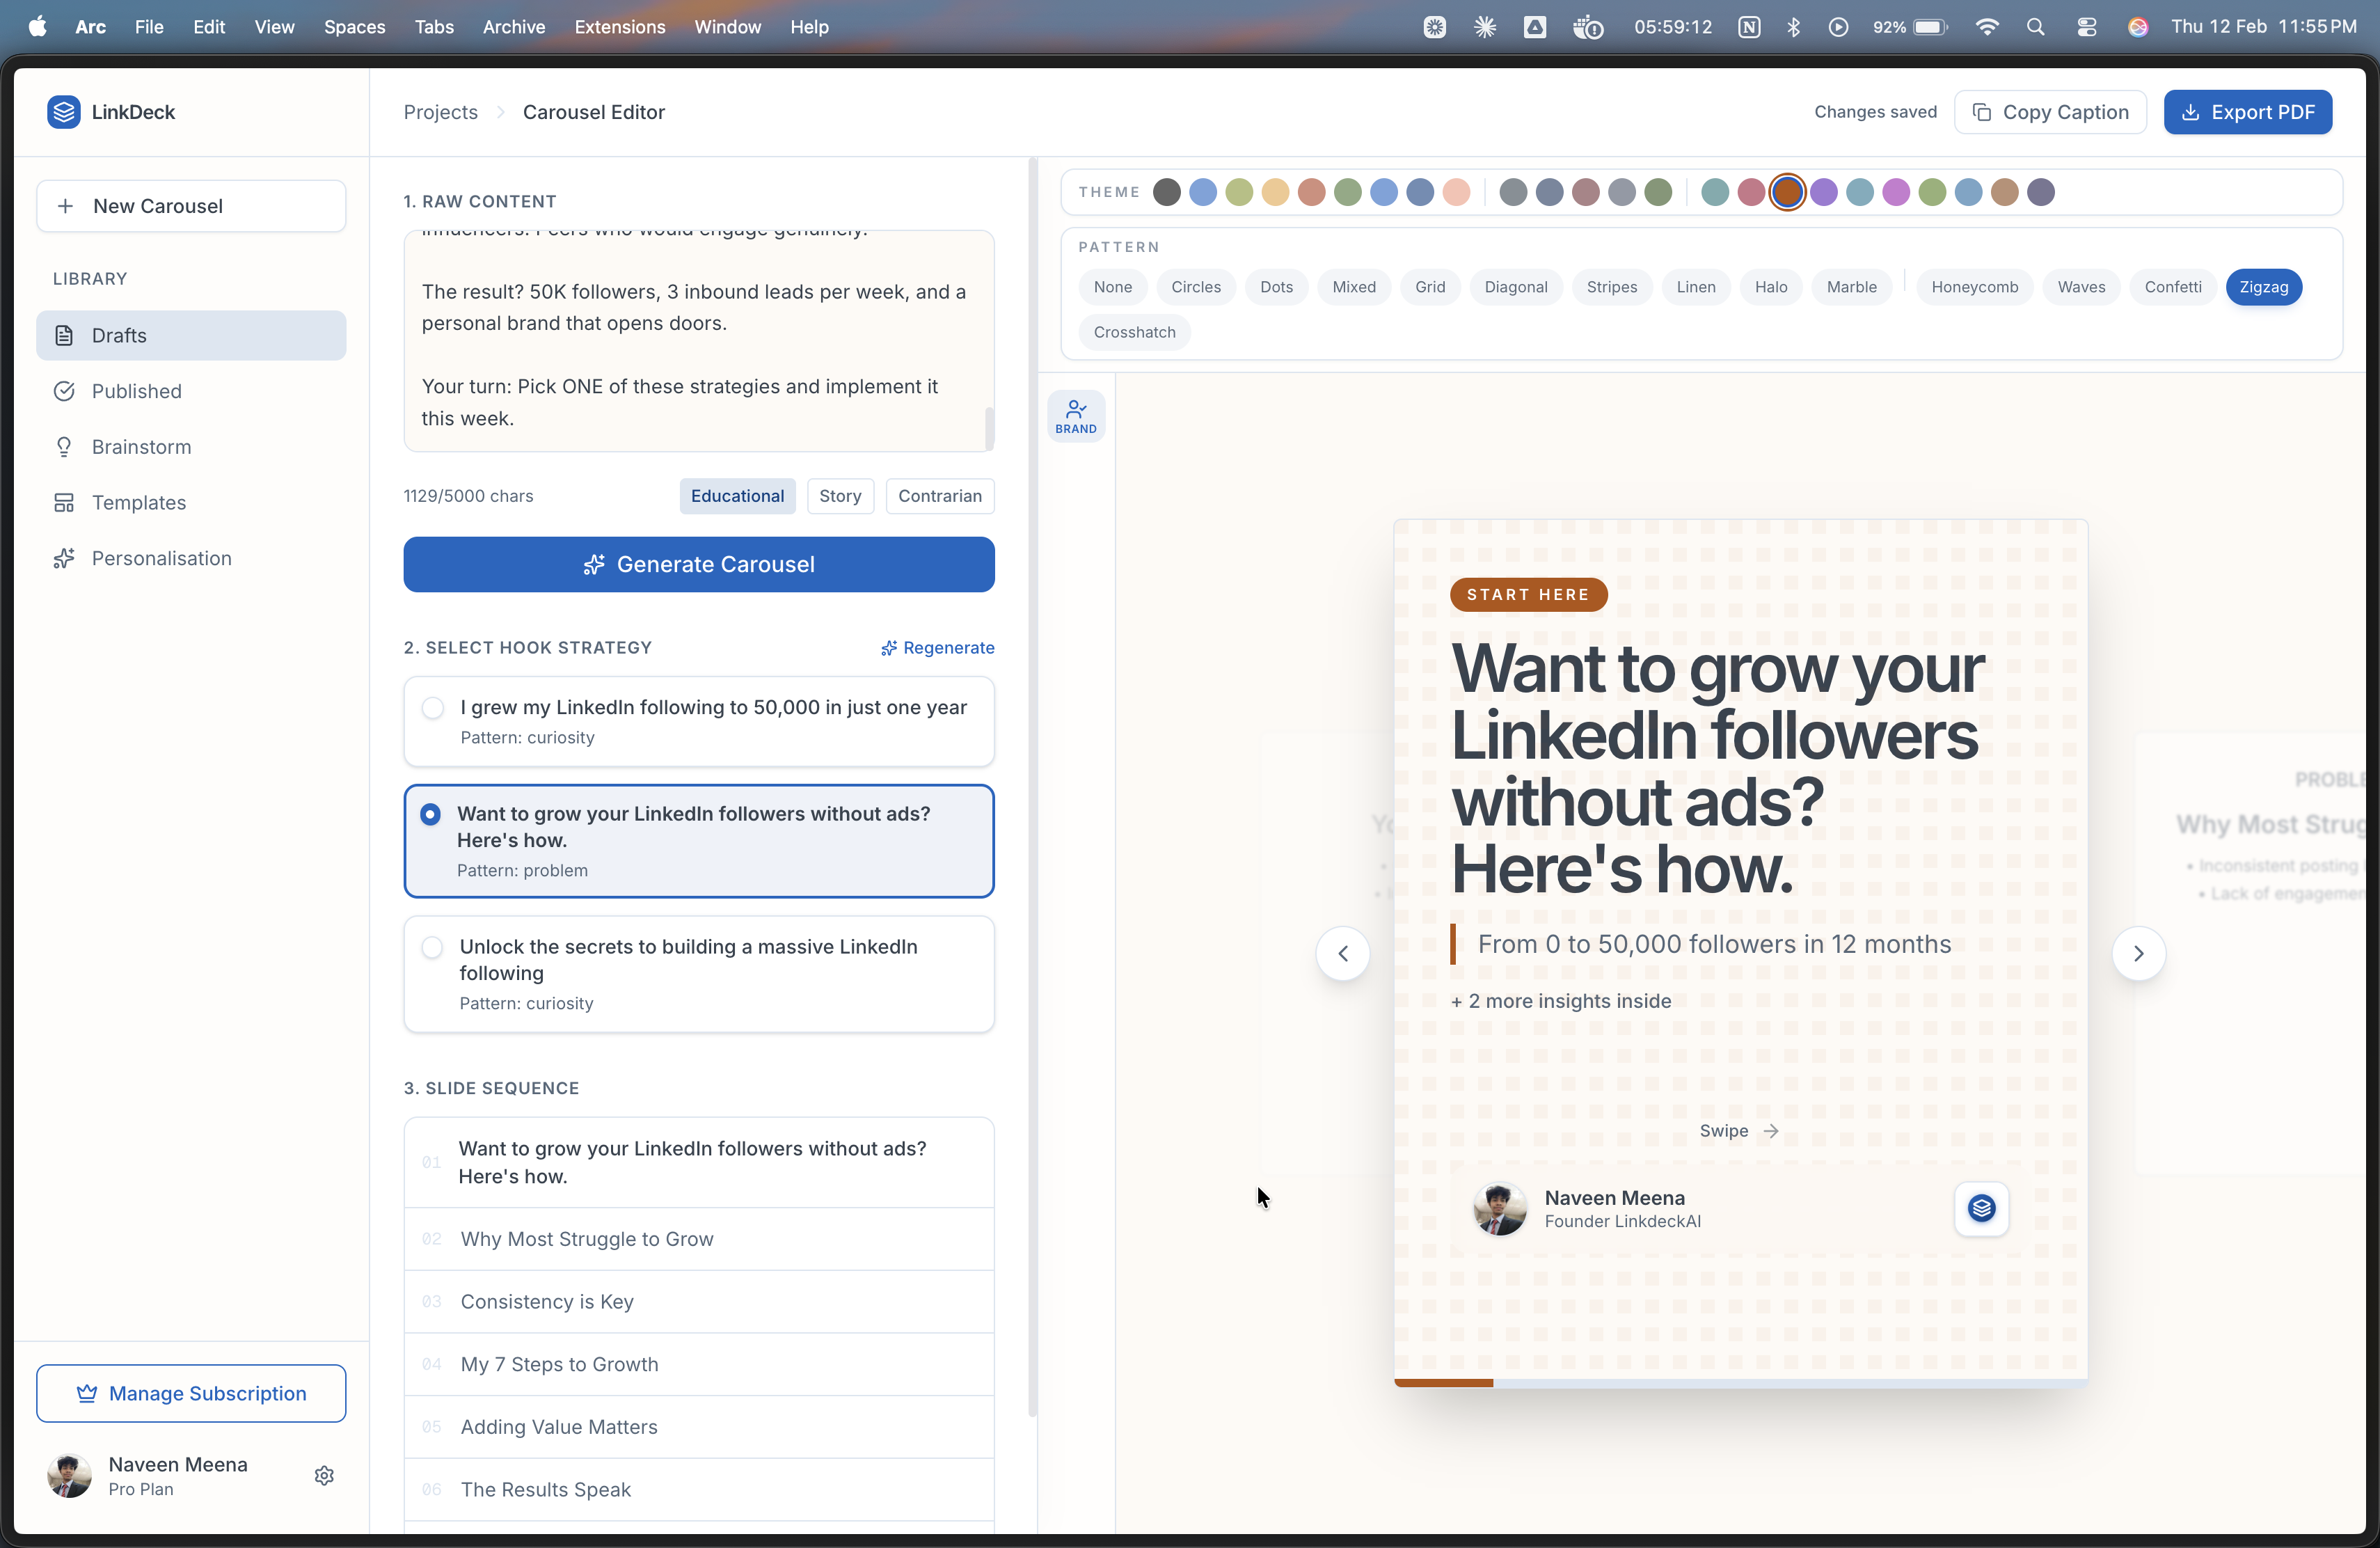This screenshot has width=2380, height=1548.
Task: Regenerate the hook strategies
Action: click(x=937, y=647)
